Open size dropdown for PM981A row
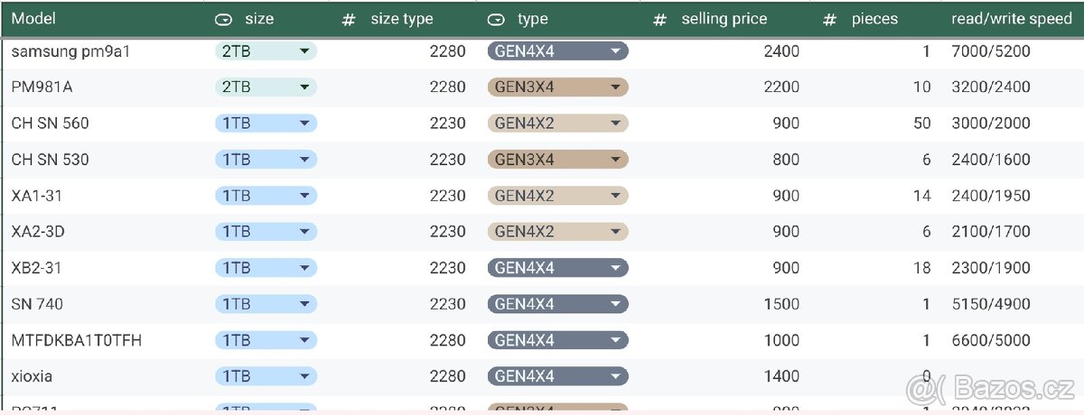1084x415 pixels. [266, 88]
